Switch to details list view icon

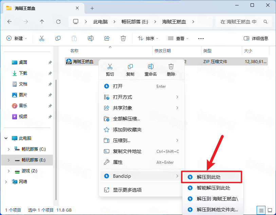pyautogui.click(x=261, y=210)
